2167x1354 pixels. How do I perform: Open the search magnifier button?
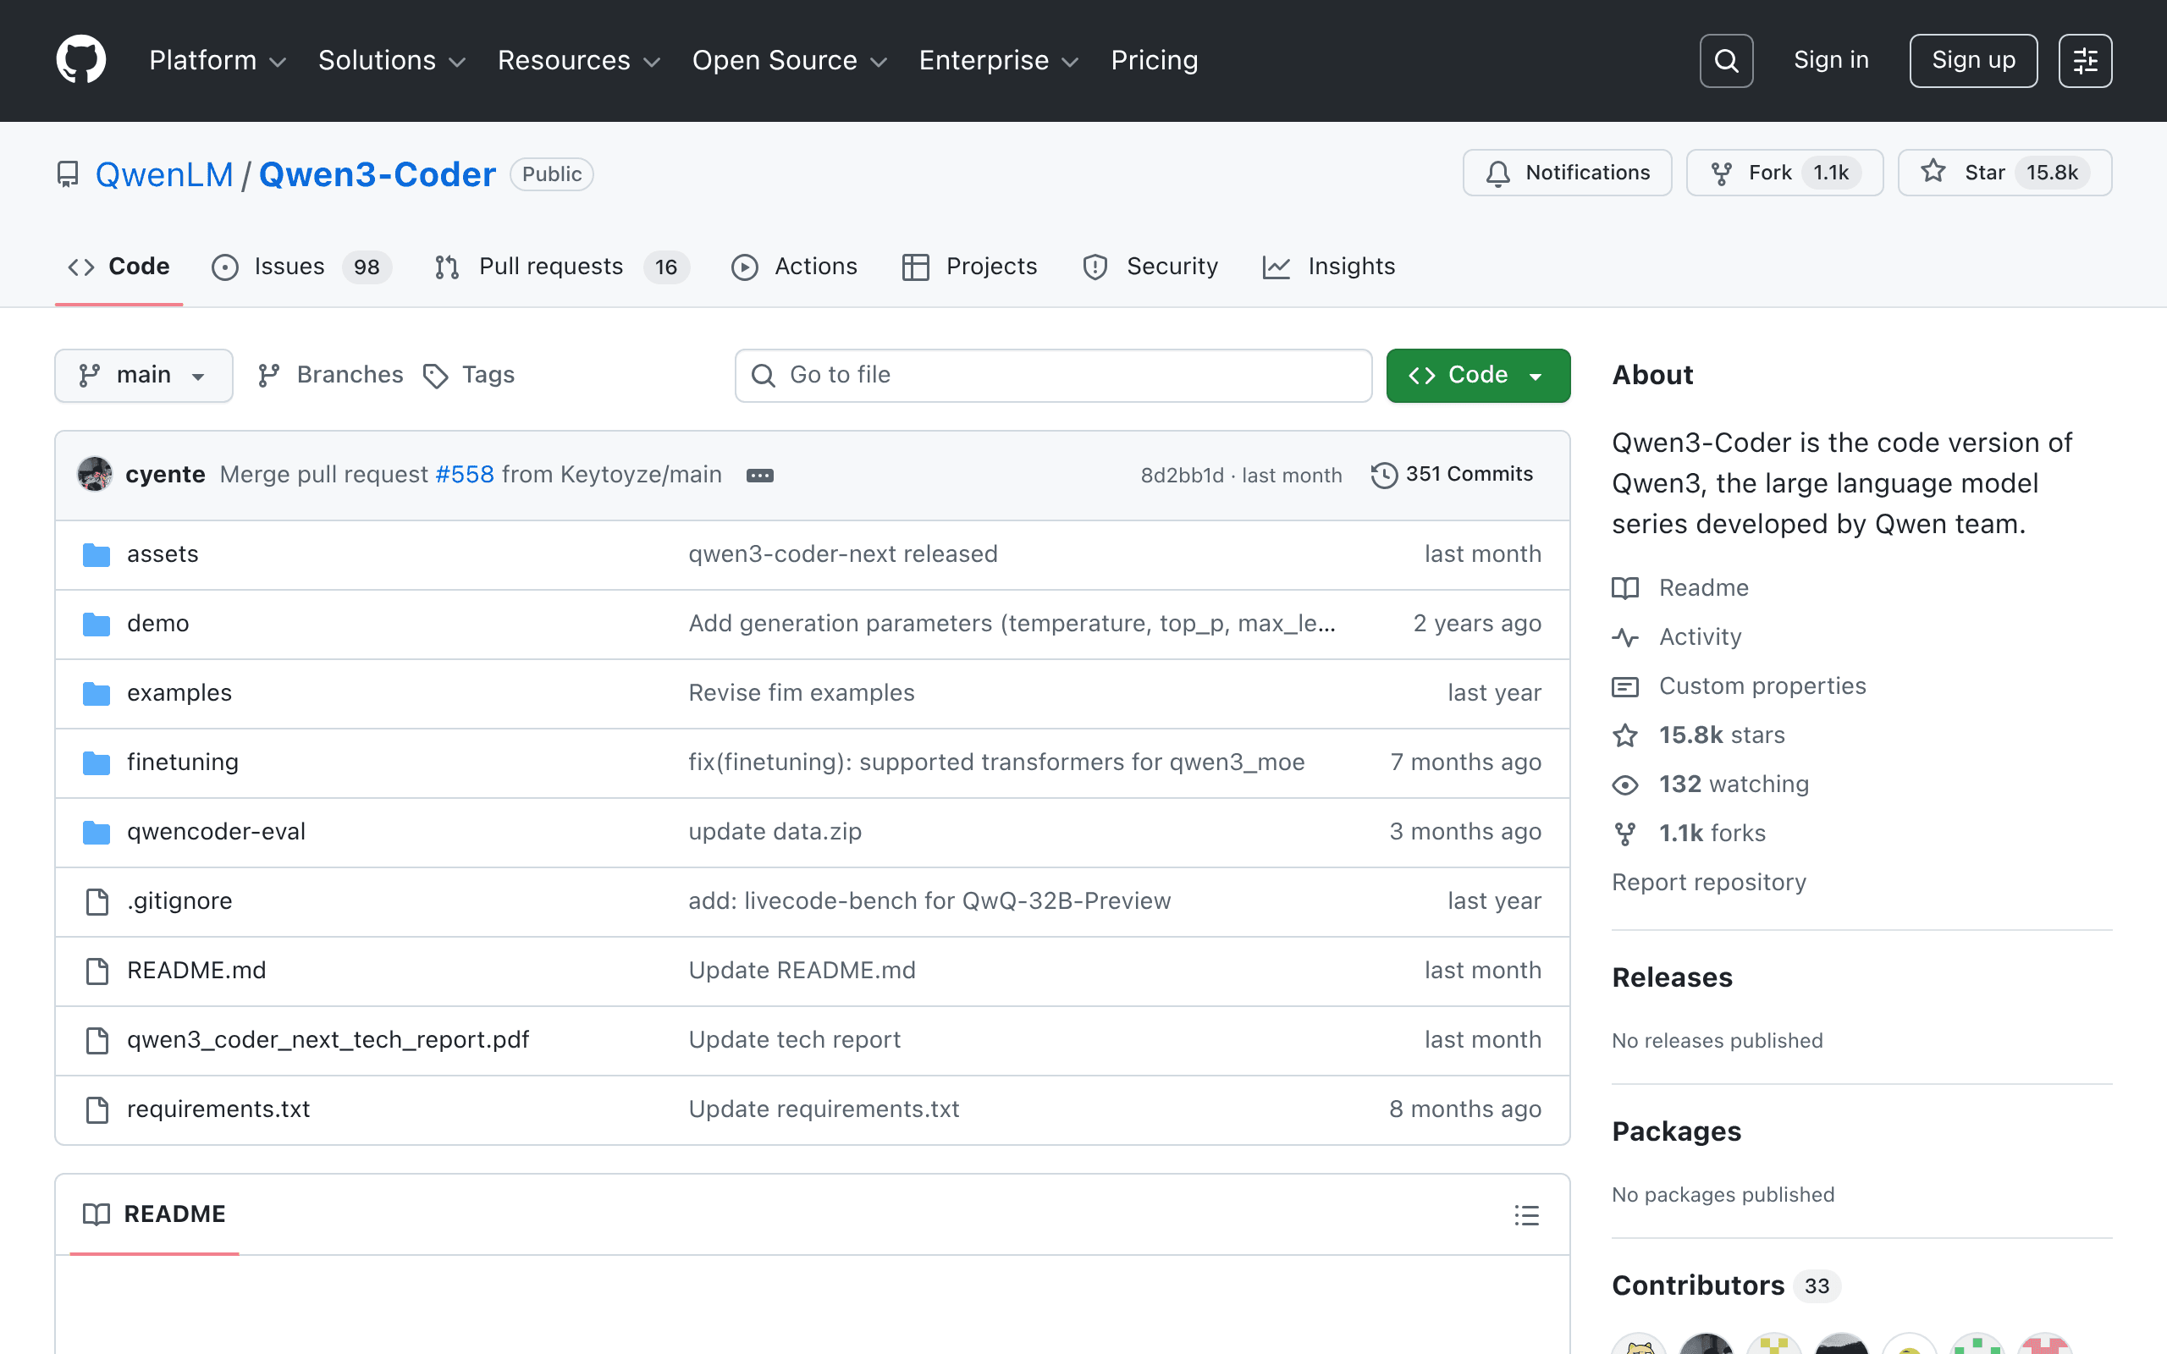tap(1725, 60)
